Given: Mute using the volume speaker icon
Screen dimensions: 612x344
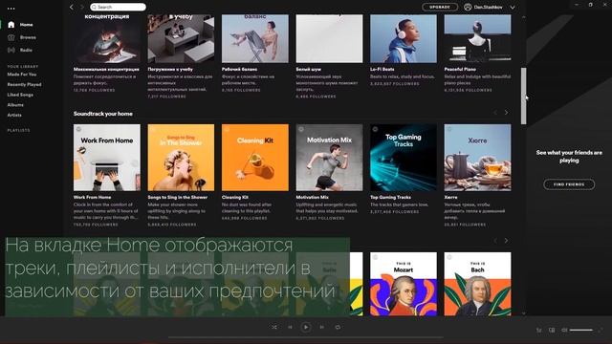Looking at the screenshot, I should [564, 331].
